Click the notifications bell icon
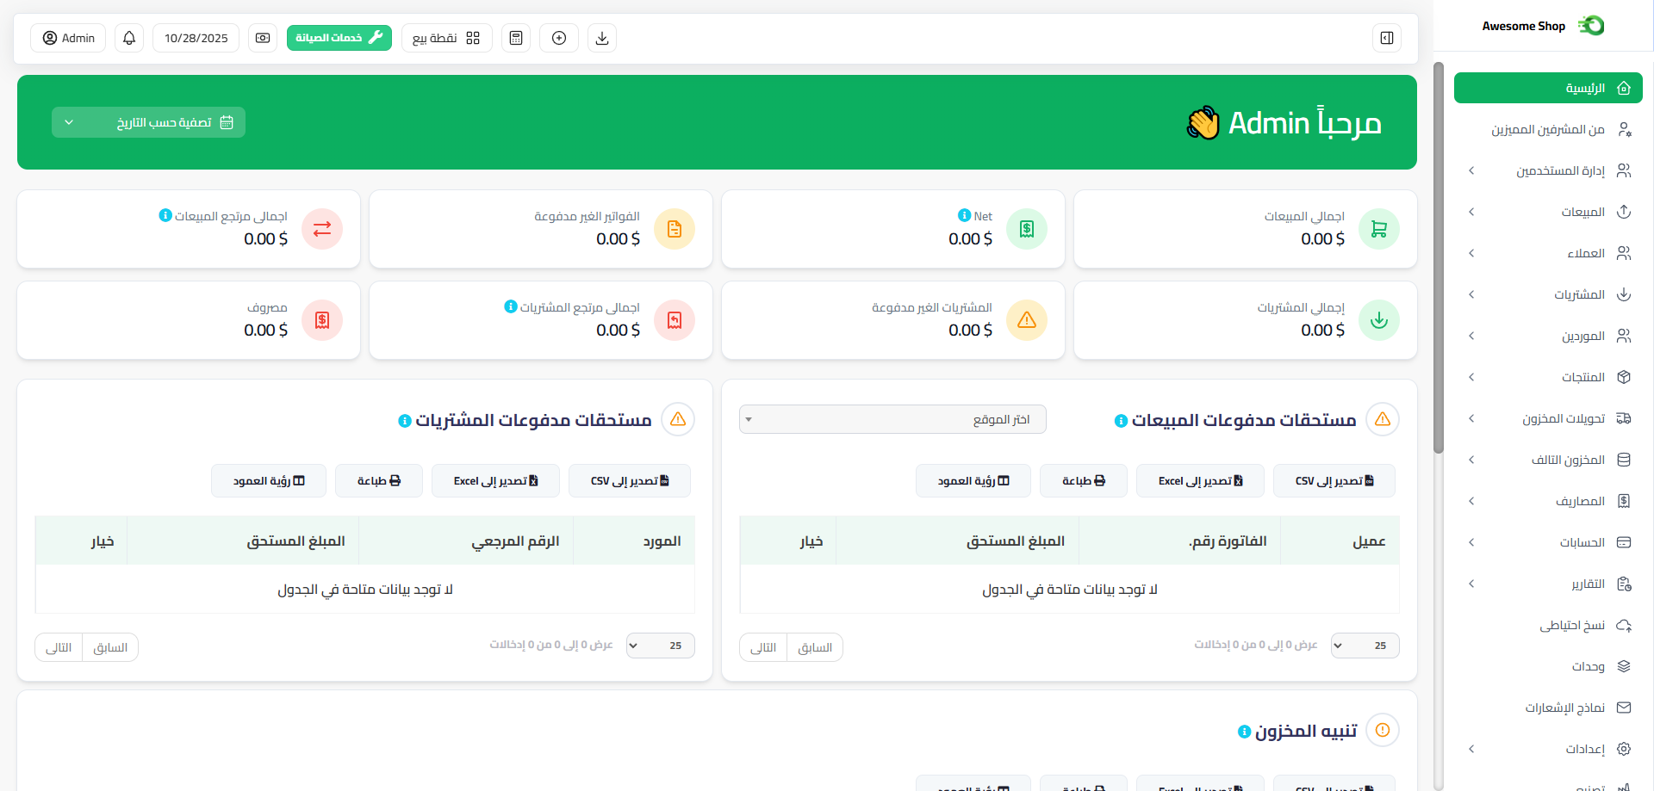Viewport: 1654px width, 791px height. [129, 38]
